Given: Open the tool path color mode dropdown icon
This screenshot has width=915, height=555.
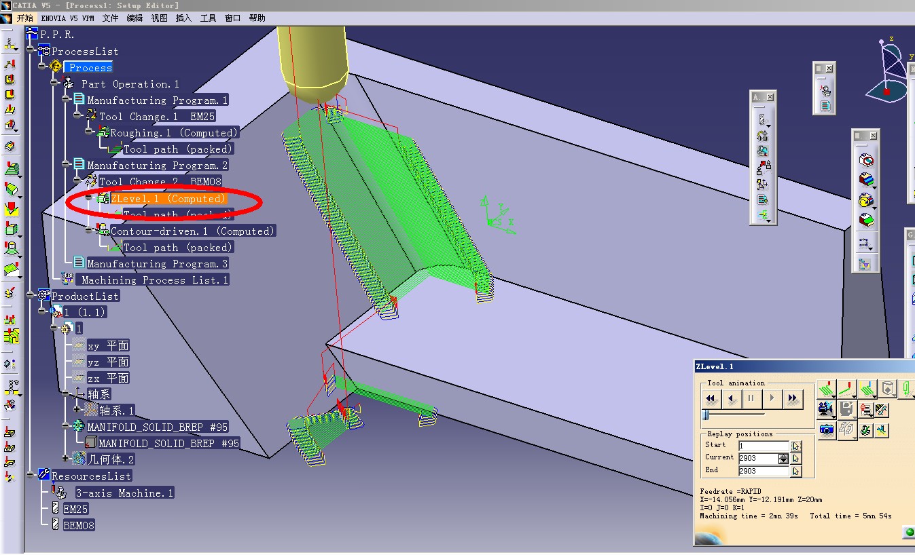Looking at the screenshot, I should [867, 389].
